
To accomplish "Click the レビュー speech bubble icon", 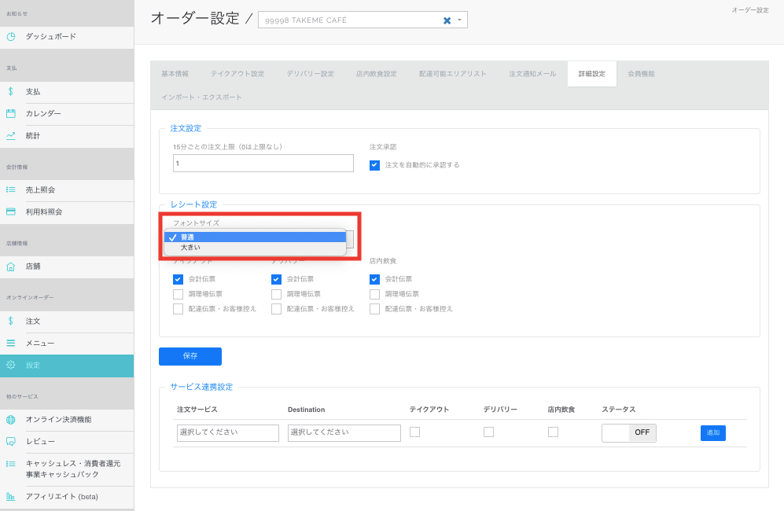I will point(10,442).
